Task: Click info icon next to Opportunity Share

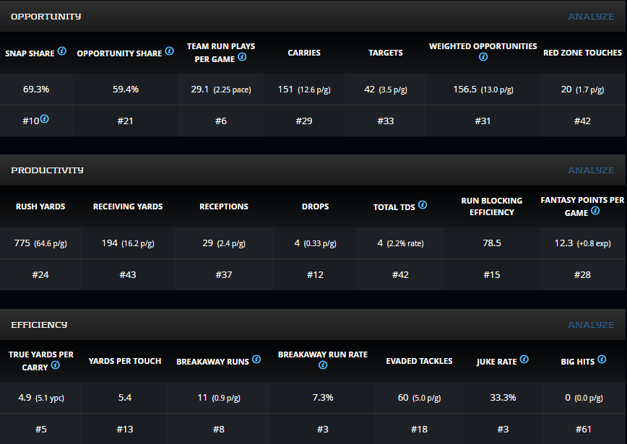Action: (169, 52)
